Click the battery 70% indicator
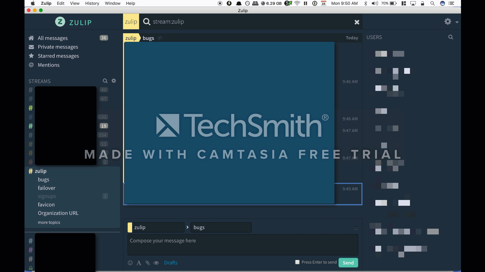 [389, 3]
